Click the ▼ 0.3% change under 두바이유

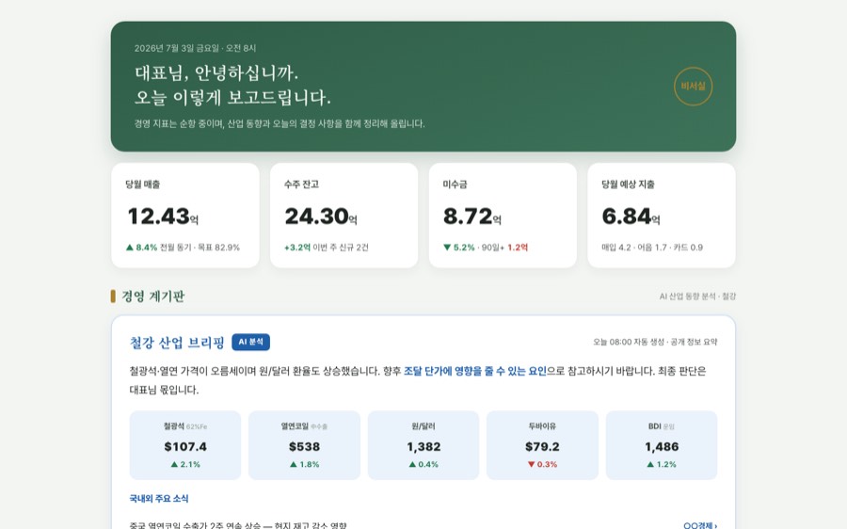point(542,464)
